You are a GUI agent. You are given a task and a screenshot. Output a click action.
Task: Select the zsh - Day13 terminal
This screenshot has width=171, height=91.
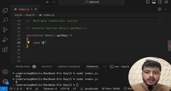click(119, 66)
